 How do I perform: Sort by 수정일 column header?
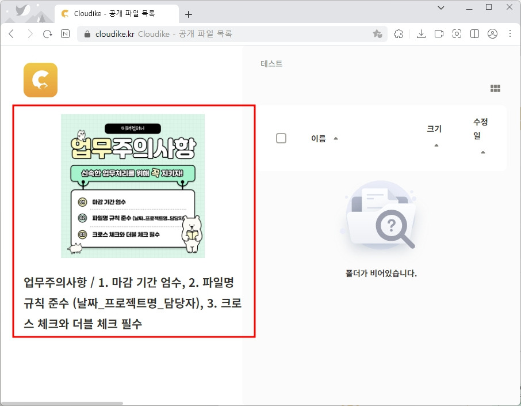pyautogui.click(x=481, y=136)
